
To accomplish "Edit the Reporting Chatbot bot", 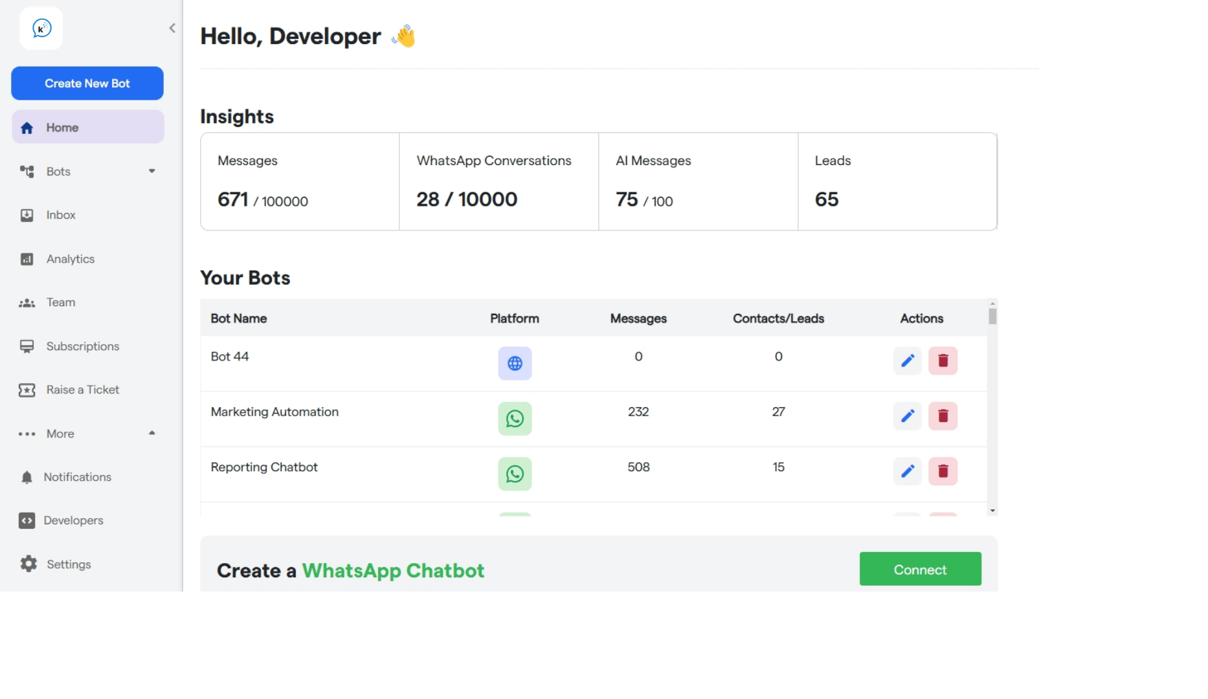I will click(908, 471).
